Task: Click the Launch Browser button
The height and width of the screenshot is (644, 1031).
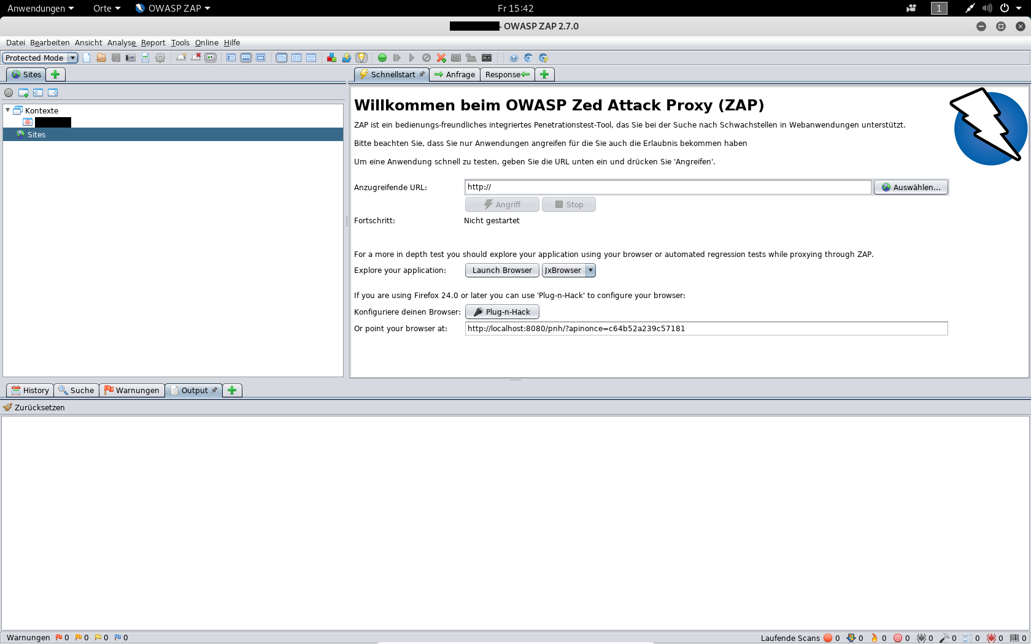Action: (x=502, y=270)
